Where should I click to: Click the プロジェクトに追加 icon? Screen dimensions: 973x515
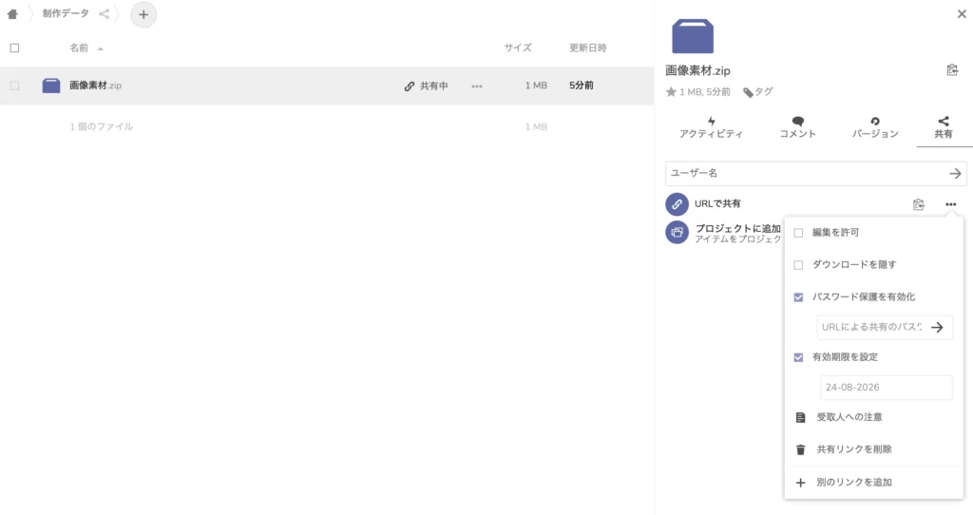(x=677, y=233)
